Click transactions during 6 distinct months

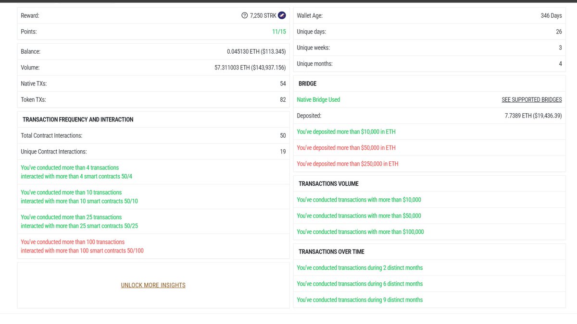360,284
